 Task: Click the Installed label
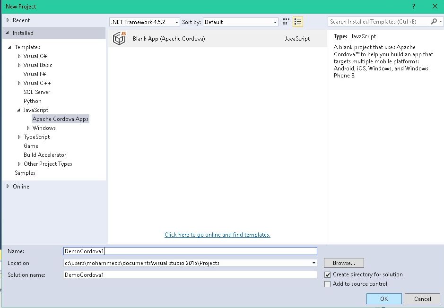pyautogui.click(x=23, y=33)
